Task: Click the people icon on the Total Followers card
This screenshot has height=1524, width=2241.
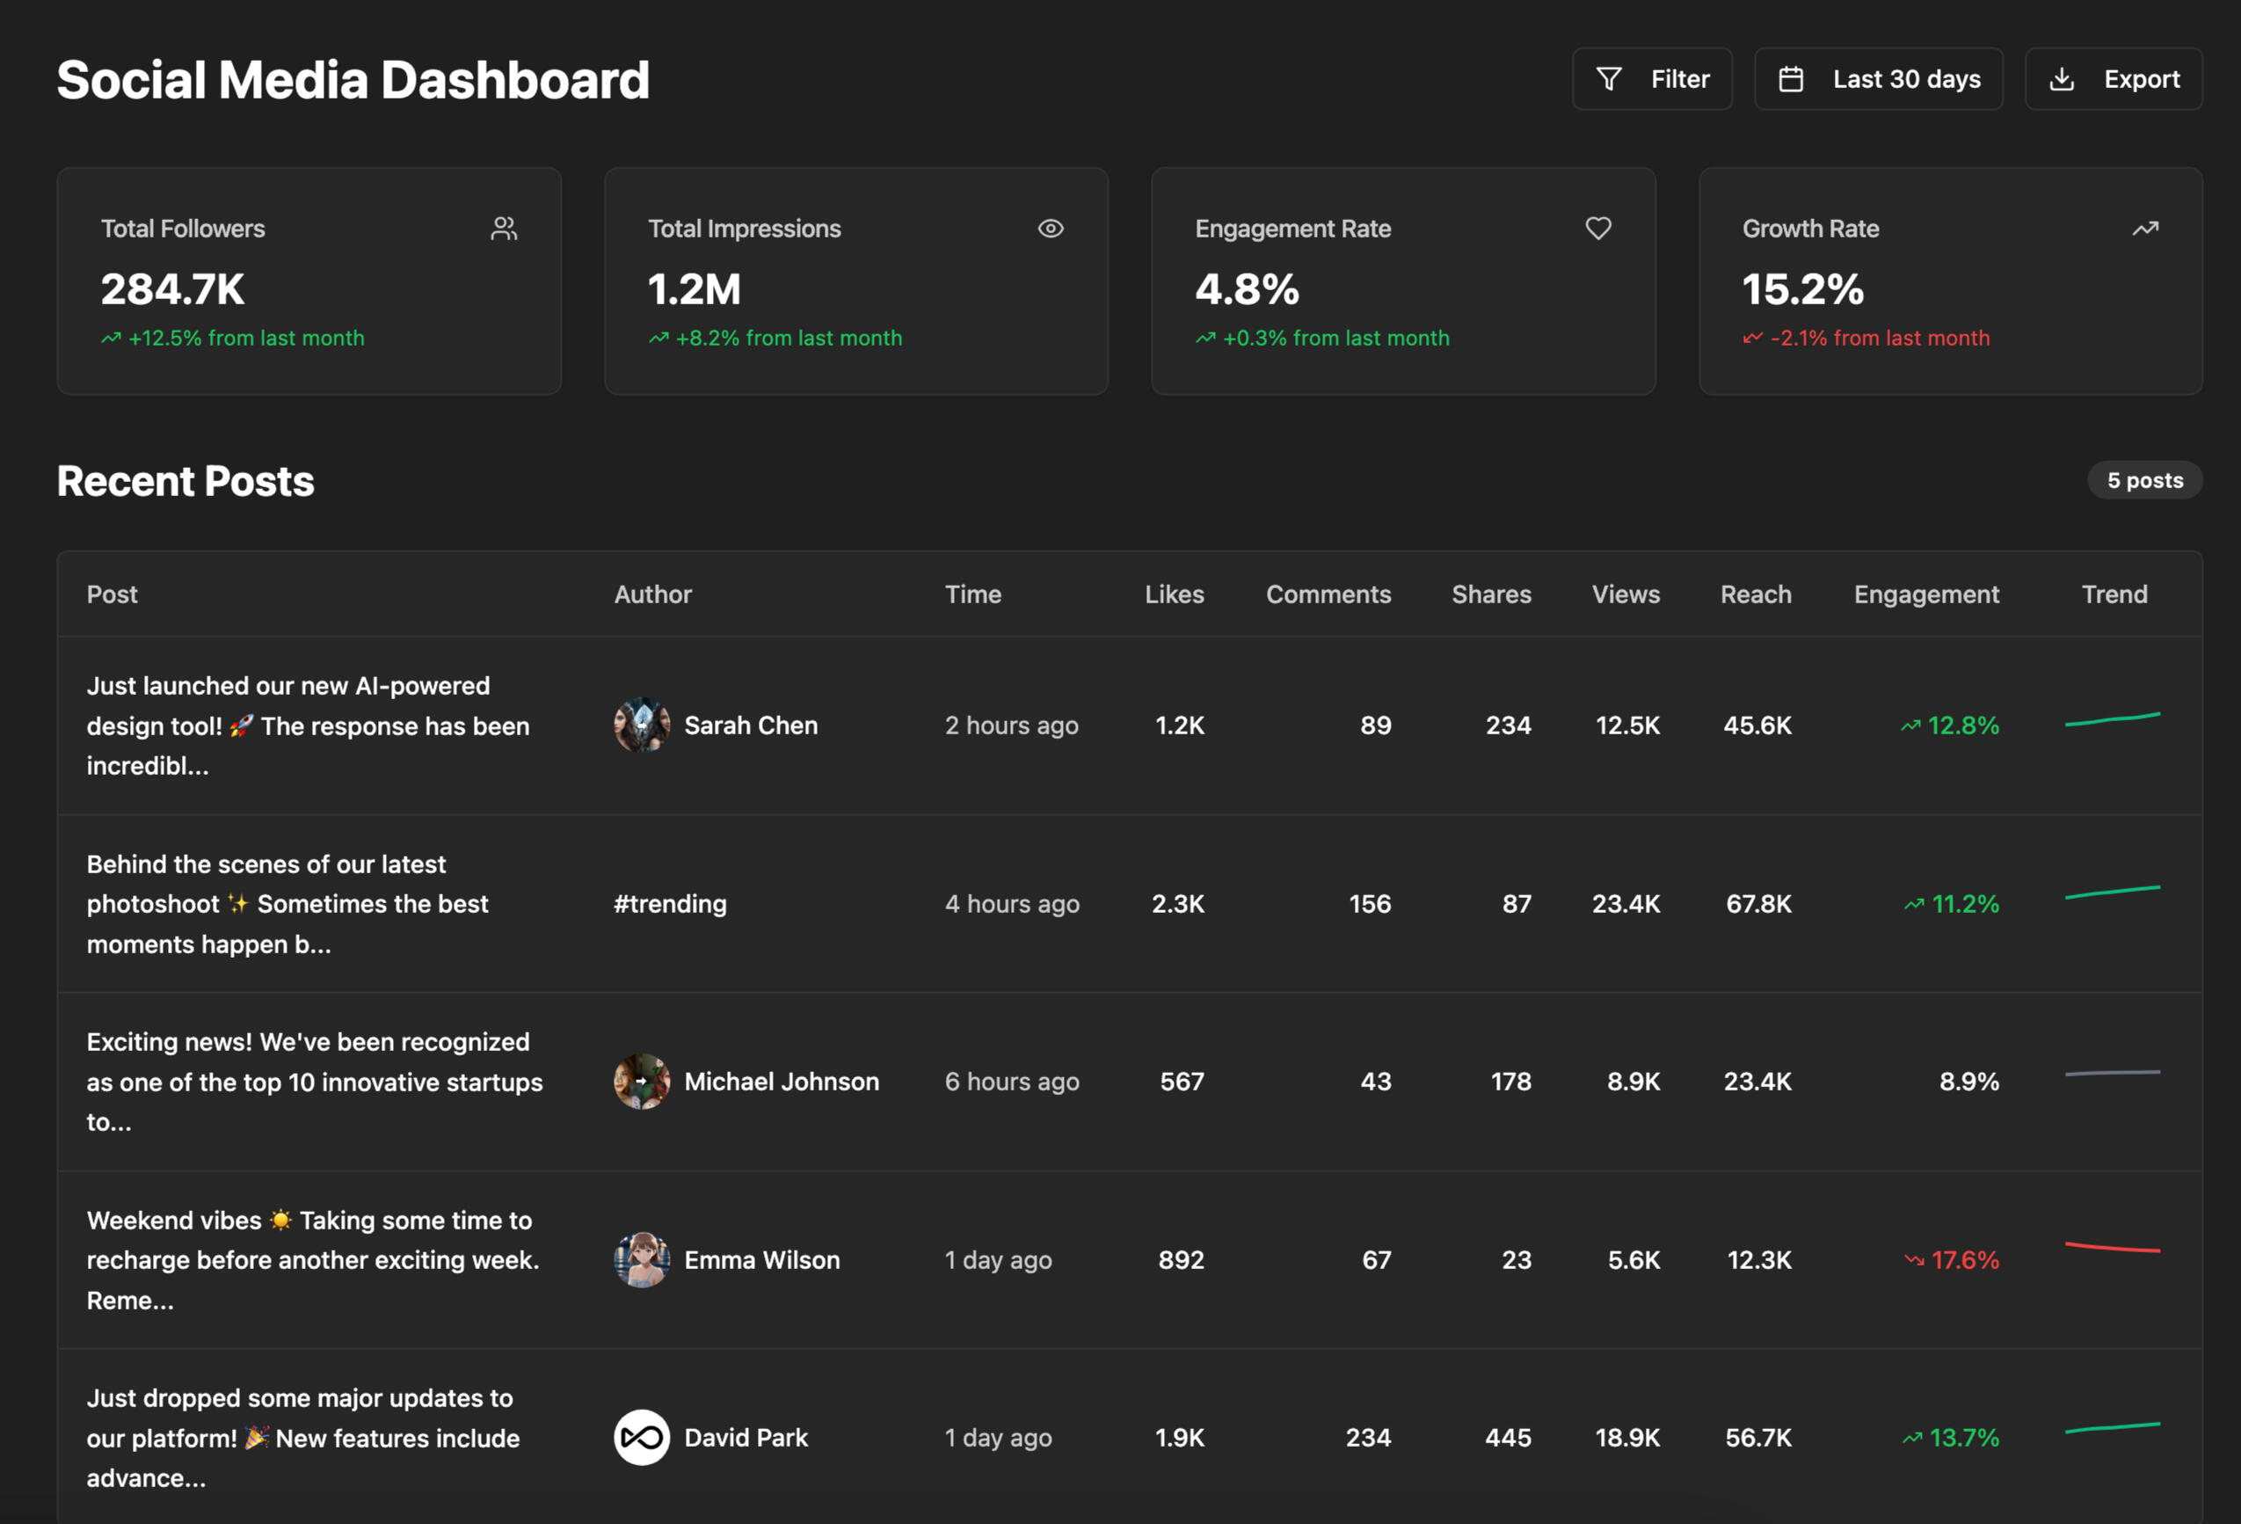Action: click(505, 228)
